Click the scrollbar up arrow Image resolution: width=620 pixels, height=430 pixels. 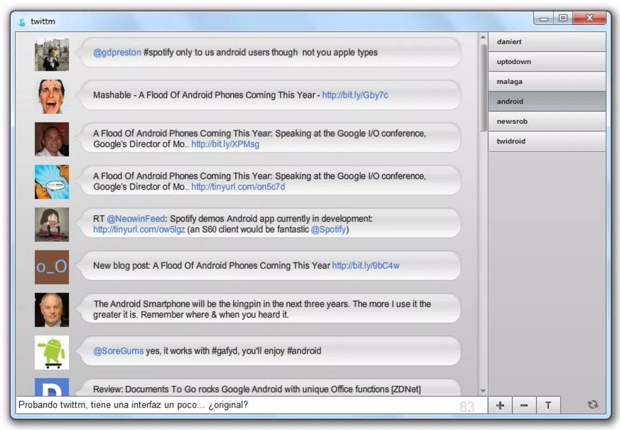click(x=483, y=37)
